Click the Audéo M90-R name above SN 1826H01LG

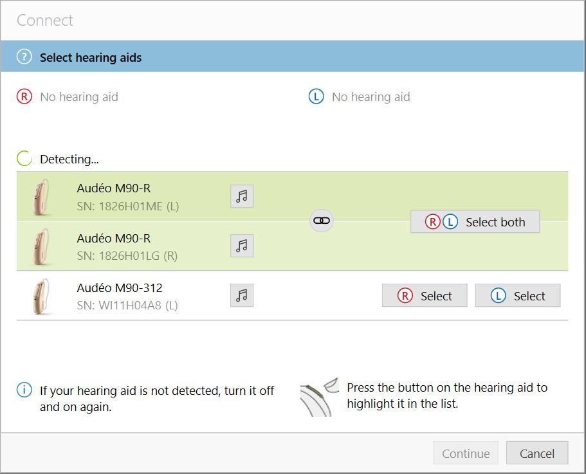tap(114, 238)
